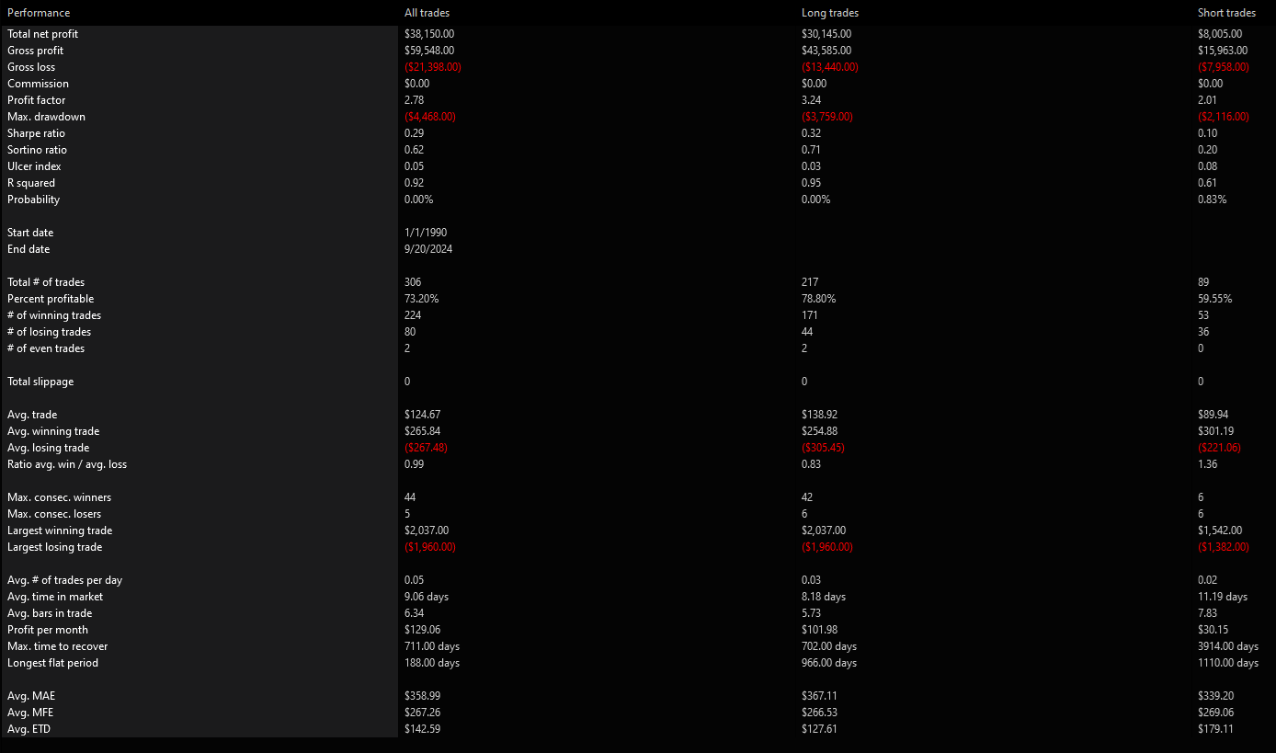Select the # of even trades label
Screen dimensions: 1276x753
pyautogui.click(x=46, y=348)
